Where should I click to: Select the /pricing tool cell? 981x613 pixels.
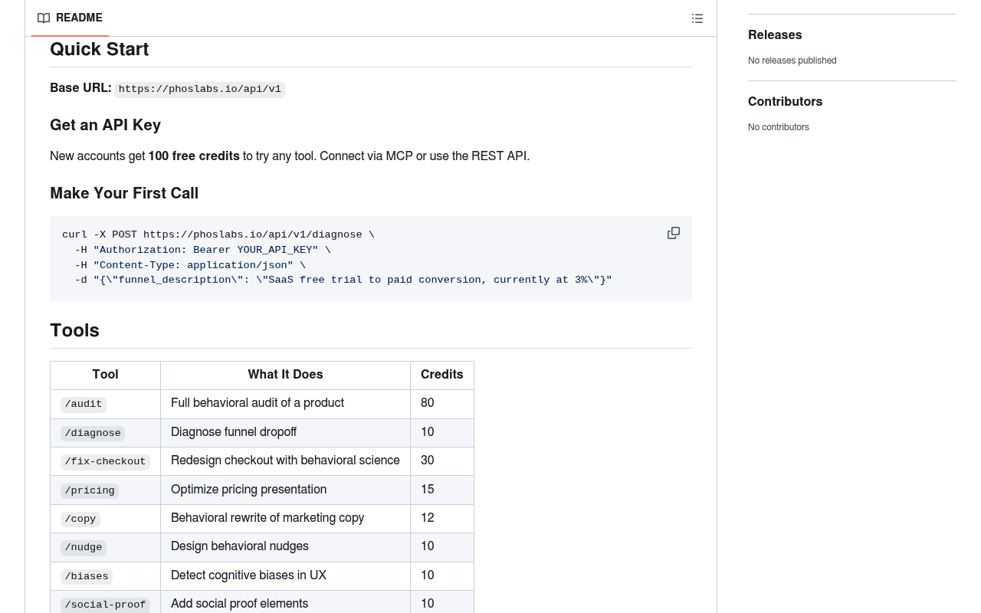106,490
